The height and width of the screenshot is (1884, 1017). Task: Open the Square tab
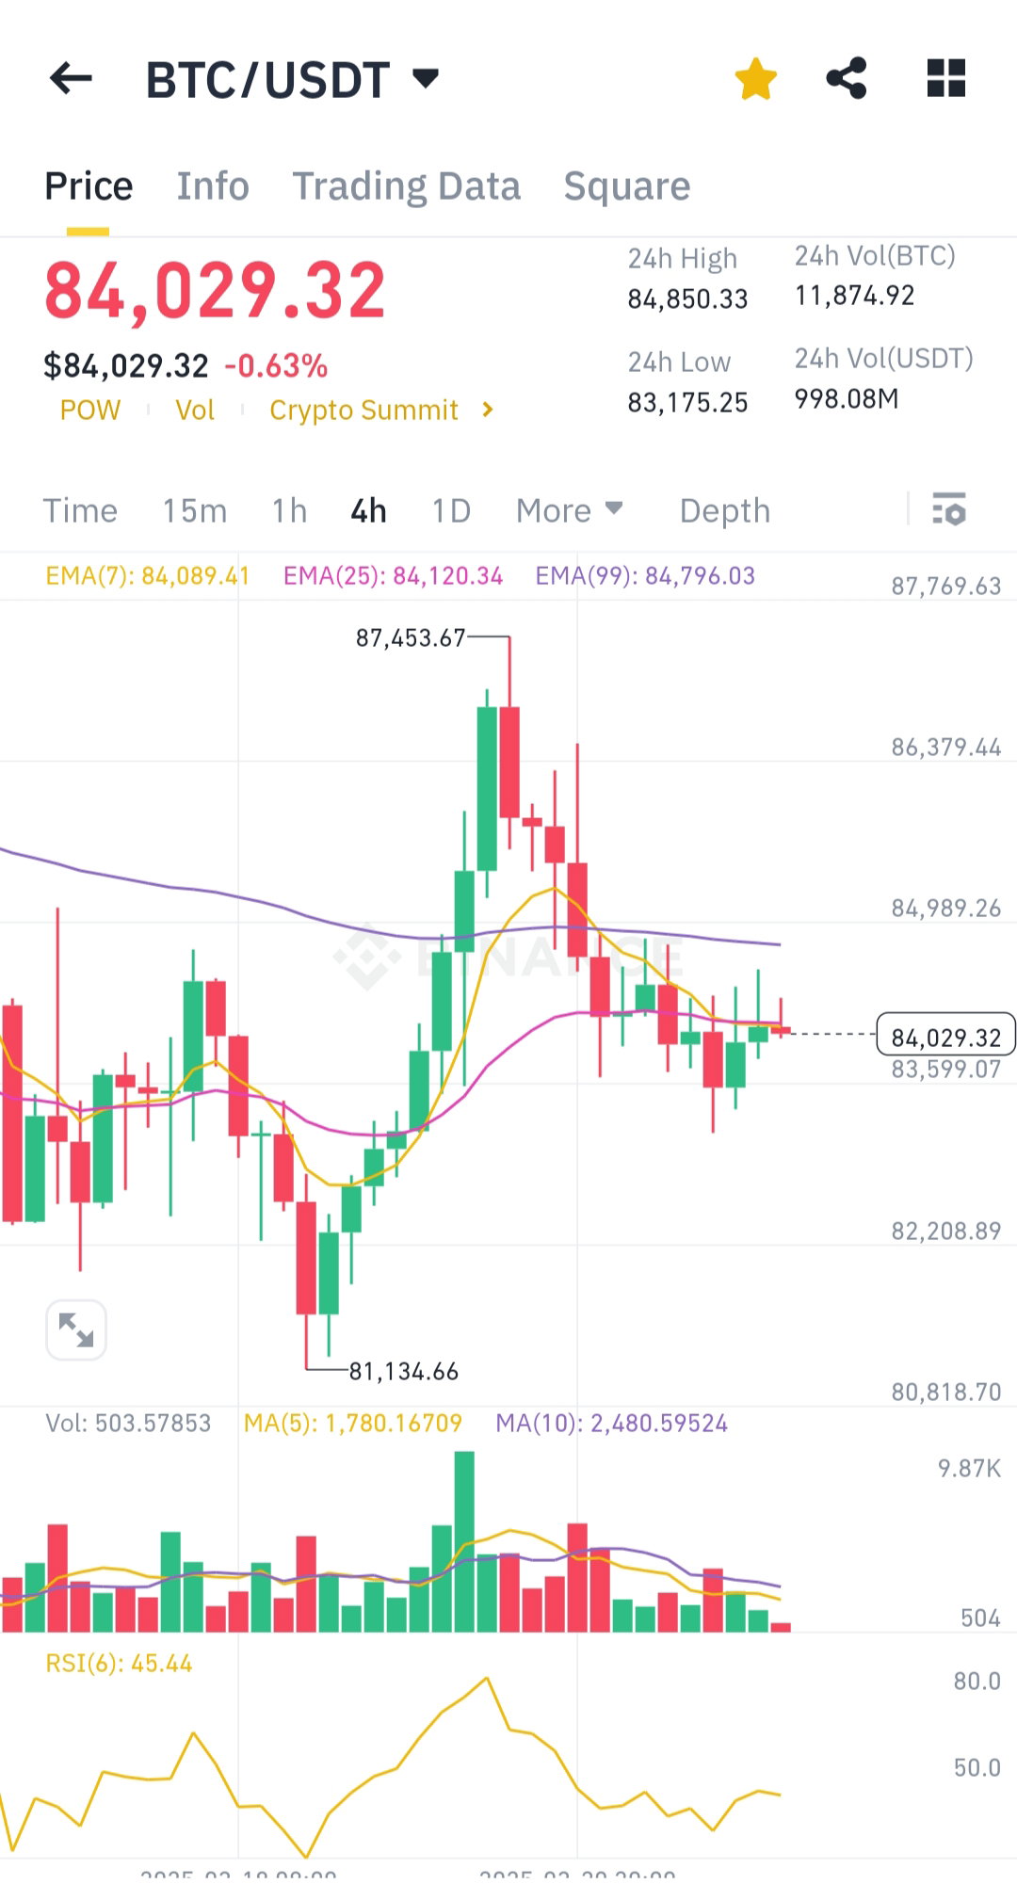click(627, 186)
